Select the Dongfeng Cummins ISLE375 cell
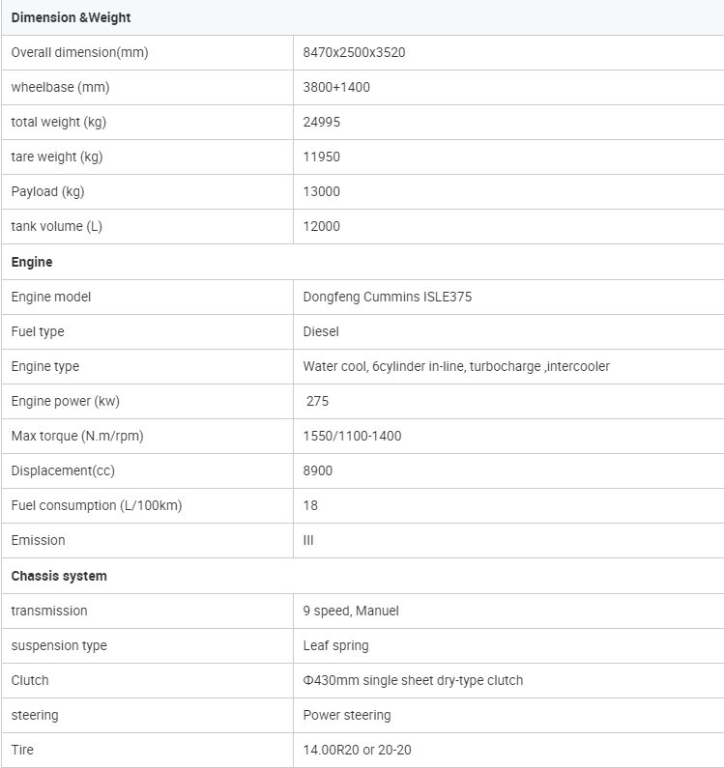 coord(388,297)
